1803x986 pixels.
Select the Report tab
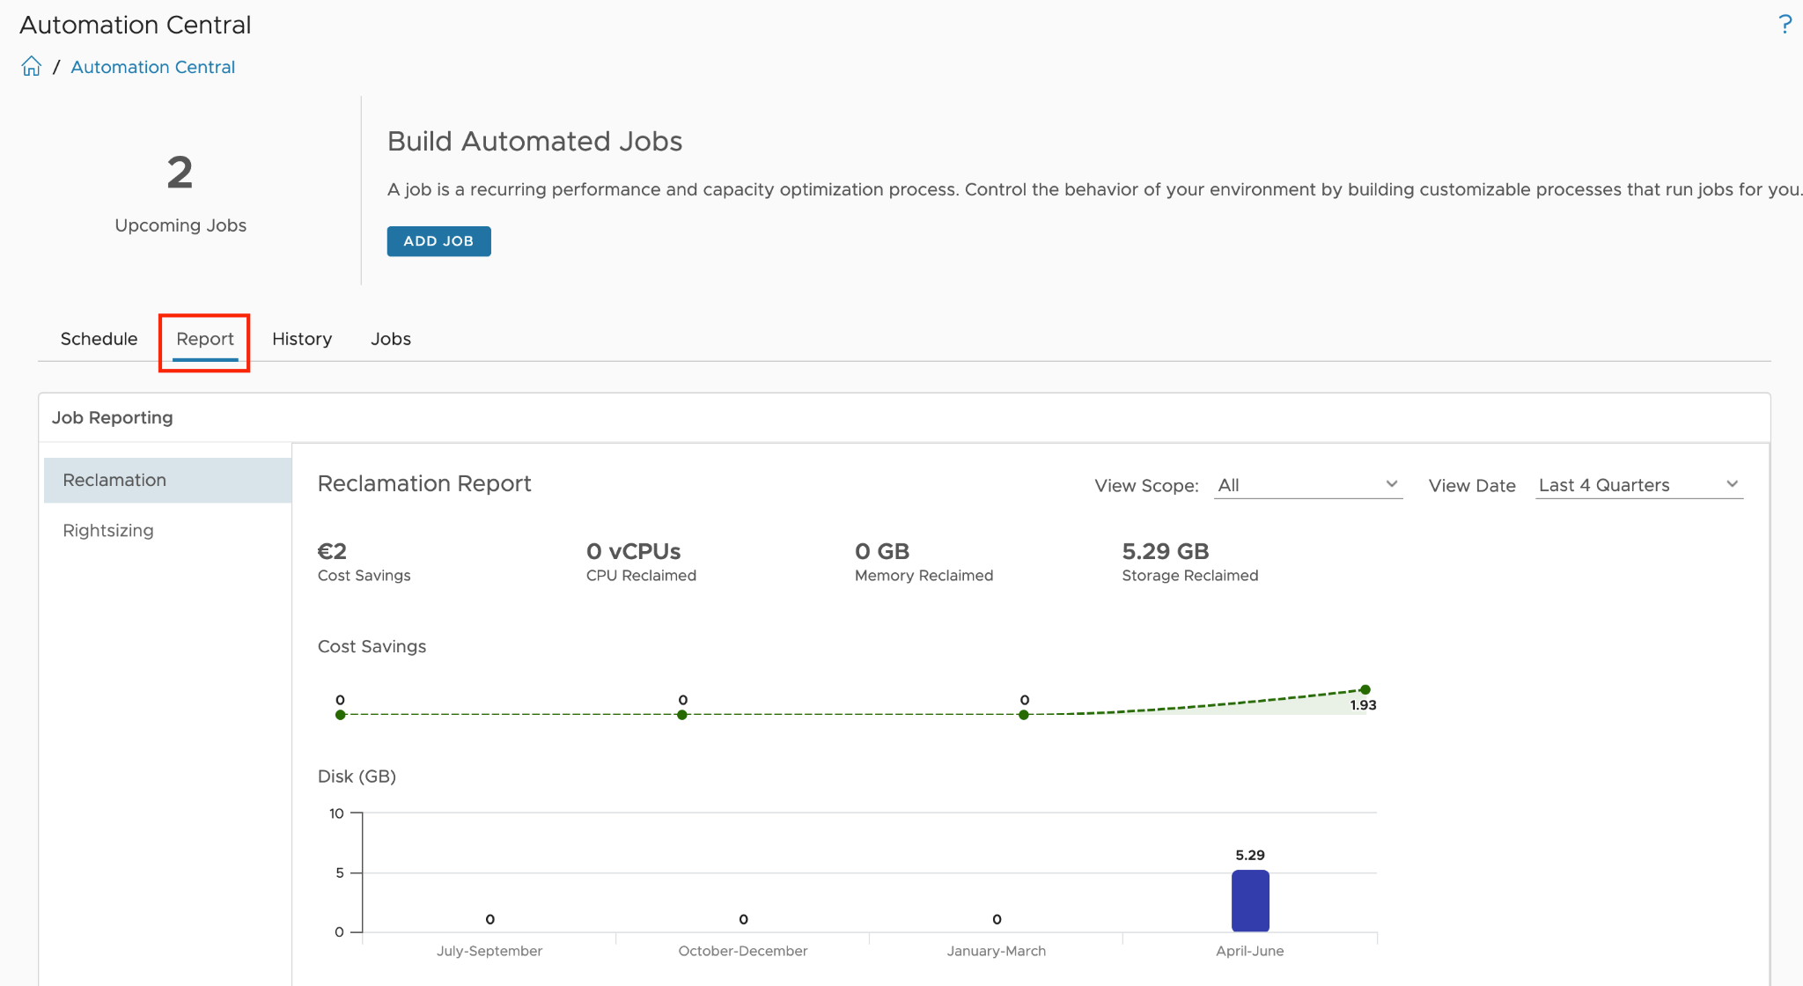pos(205,339)
